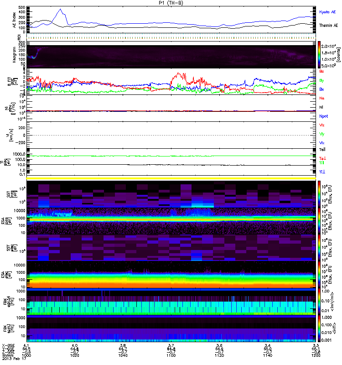Image resolution: width=342 pixels, height=365 pixels.
Task: Click the X-GSE value 4.1
Action: [x=26, y=345]
